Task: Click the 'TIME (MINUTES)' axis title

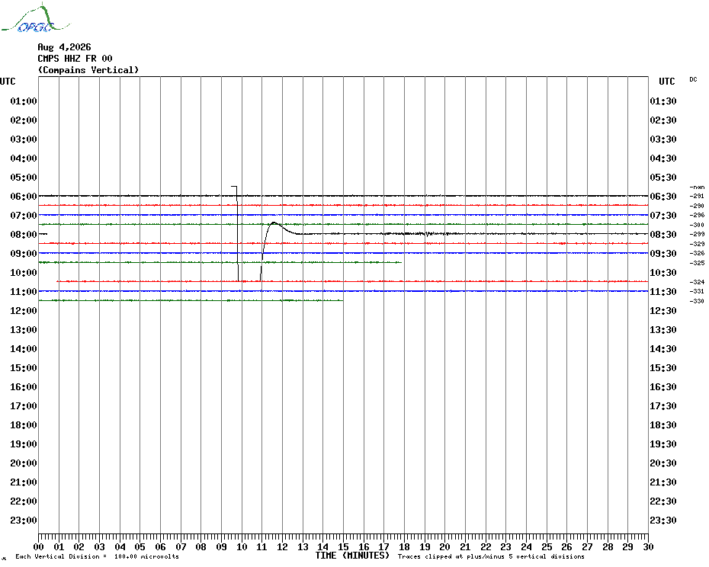Action: [x=352, y=556]
